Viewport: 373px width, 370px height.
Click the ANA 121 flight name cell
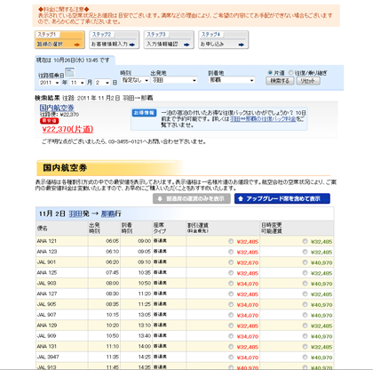click(x=62, y=241)
